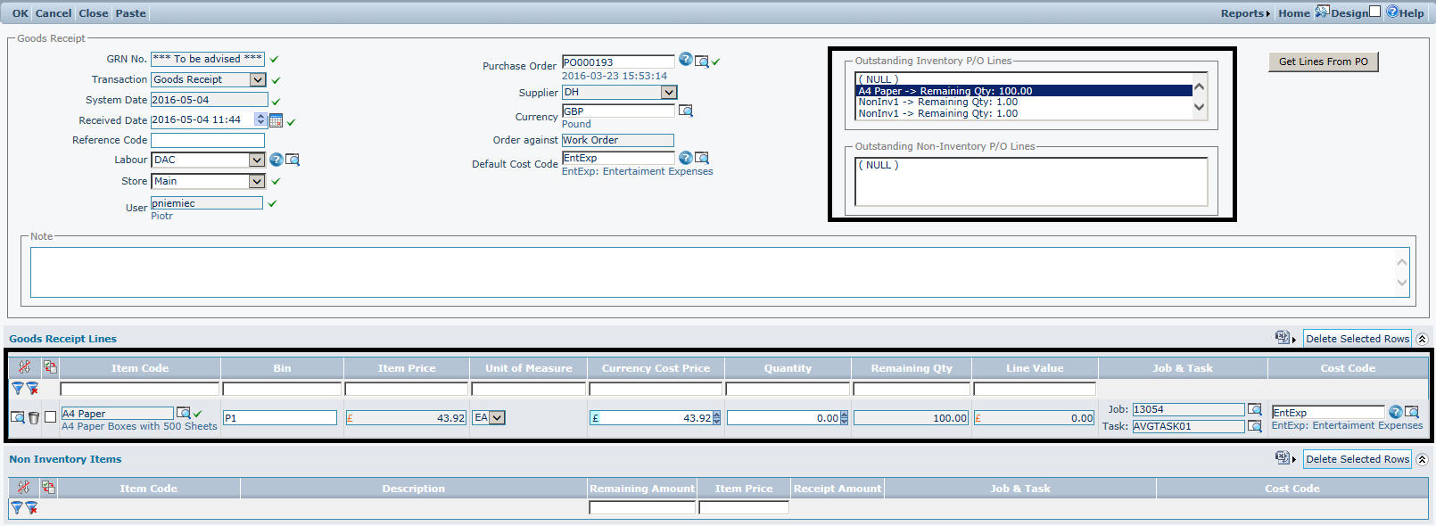Expand the Supplier dropdown showing DH
1436x526 pixels.
pos(668,93)
